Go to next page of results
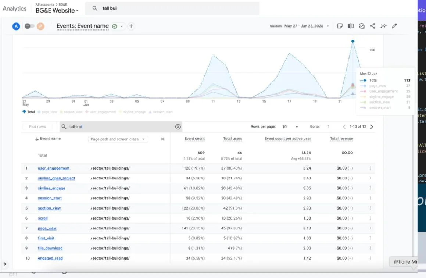Image resolution: width=426 pixels, height=278 pixels. pyautogui.click(x=372, y=126)
